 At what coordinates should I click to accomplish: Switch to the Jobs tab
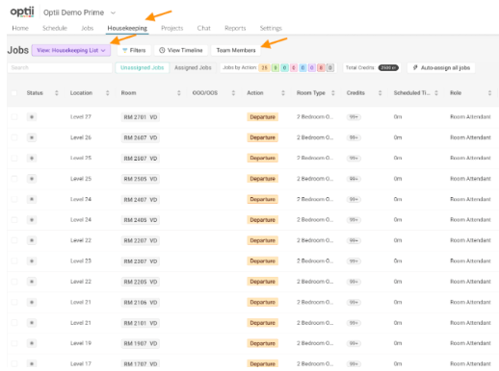[88, 28]
